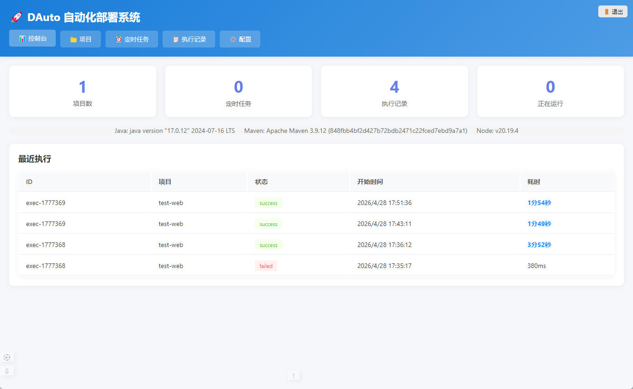Click the Node v20.19.4 text
633x389 pixels.
click(497, 131)
